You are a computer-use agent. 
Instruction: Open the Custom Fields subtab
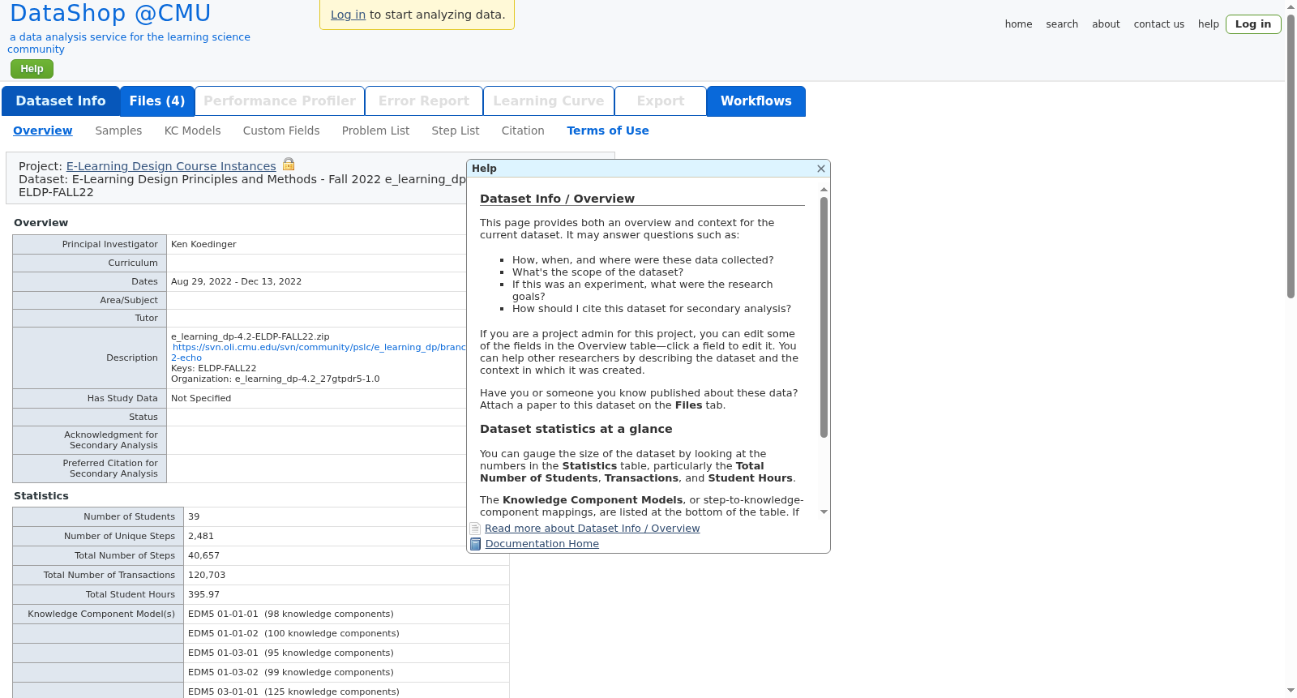pos(281,131)
